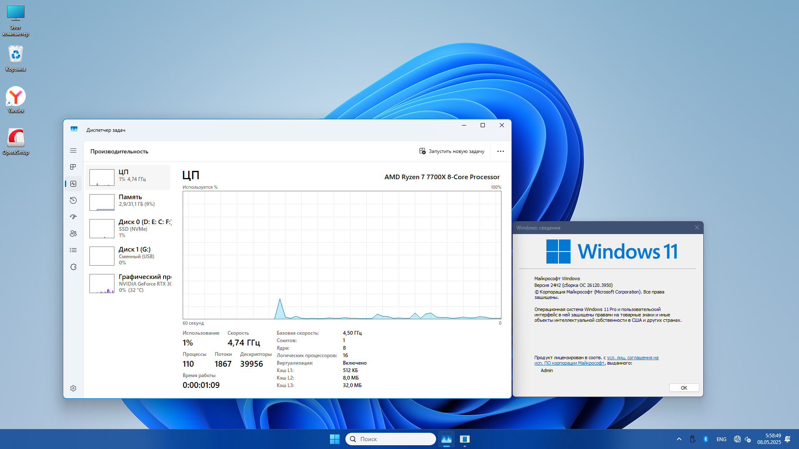The width and height of the screenshot is (799, 449).
Task: Open the Windows Start button
Action: 335,439
